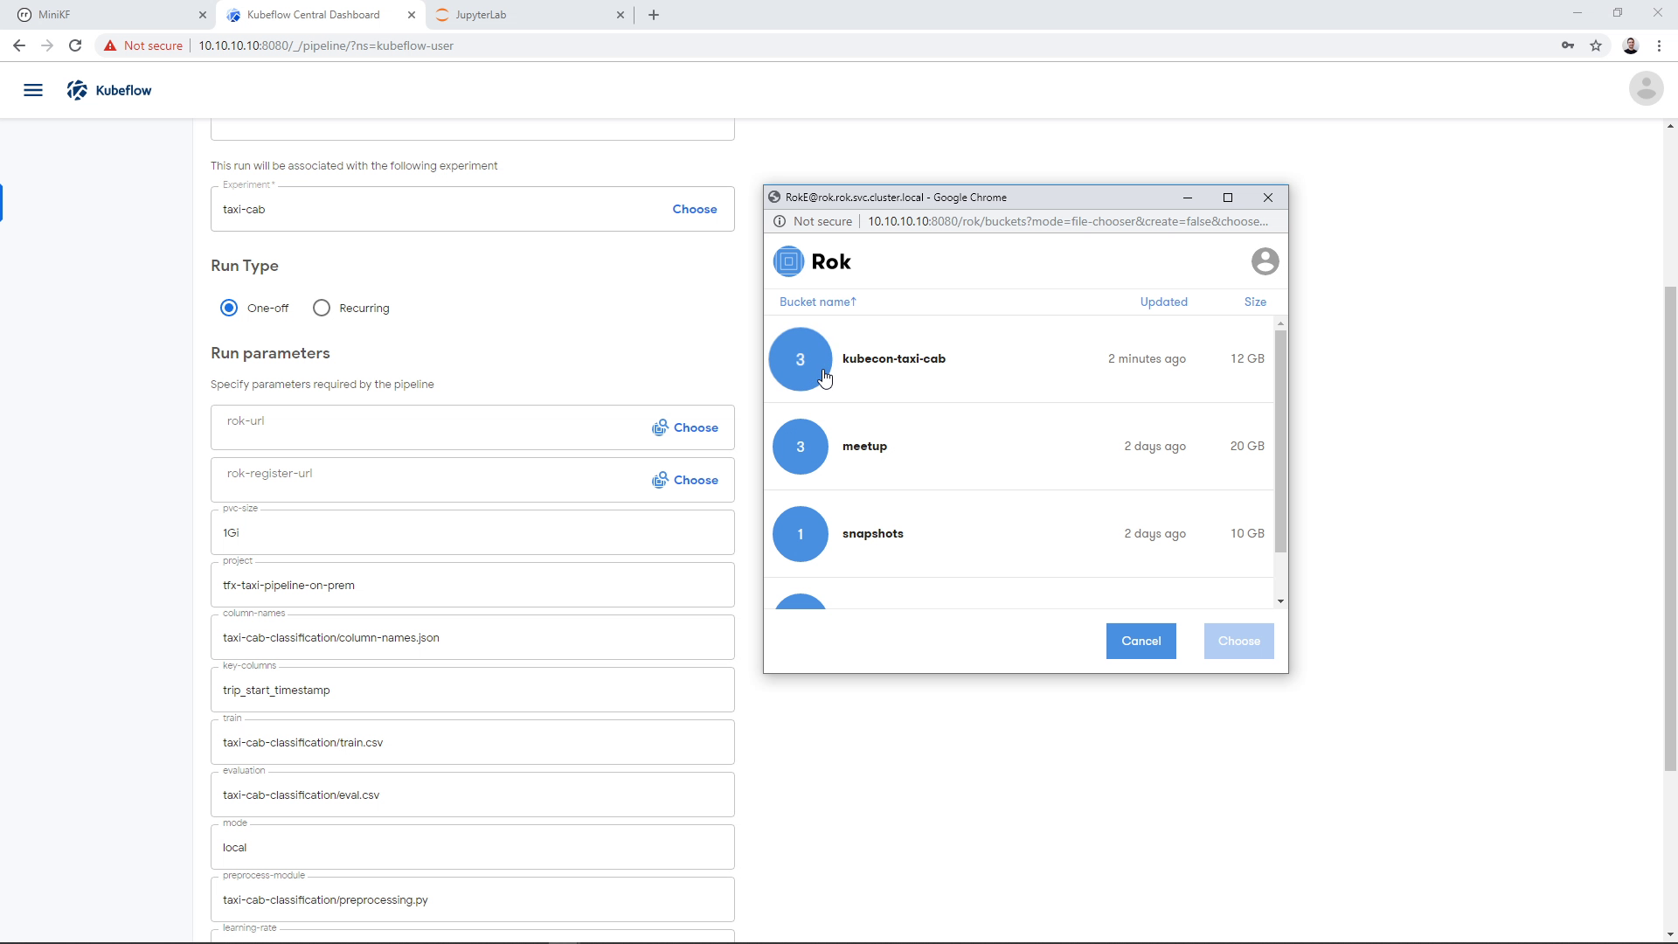1678x944 pixels.
Task: Select the meetup bucket circle icon
Action: click(800, 447)
